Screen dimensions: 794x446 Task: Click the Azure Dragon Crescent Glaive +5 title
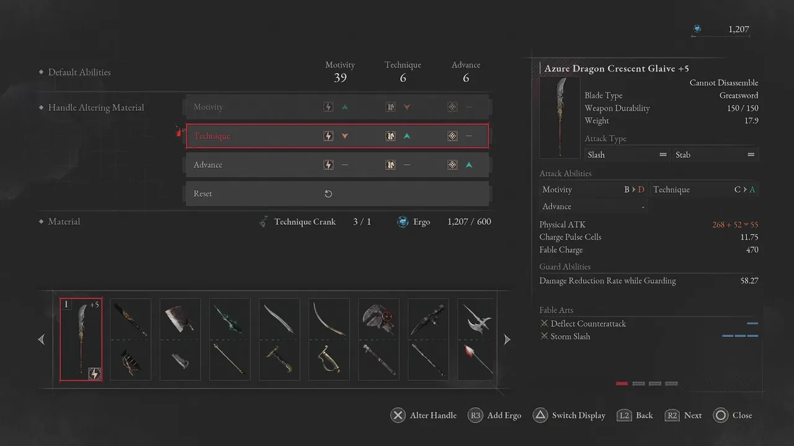tap(617, 69)
